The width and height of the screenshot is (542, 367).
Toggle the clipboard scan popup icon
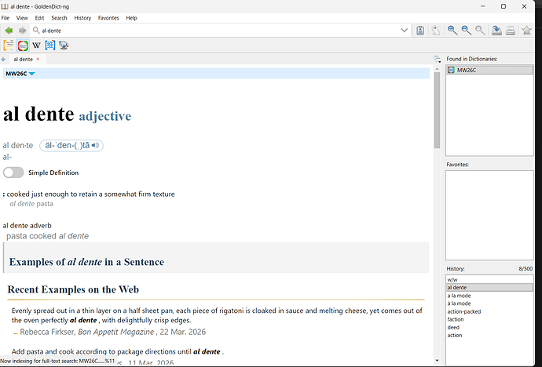(x=420, y=31)
